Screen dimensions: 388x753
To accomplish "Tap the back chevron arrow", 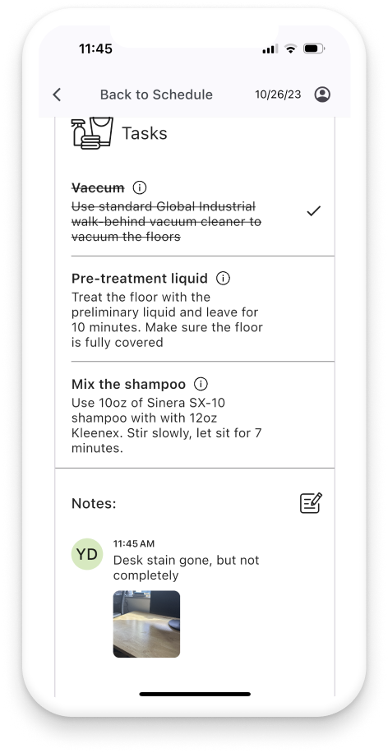I will click(x=57, y=95).
